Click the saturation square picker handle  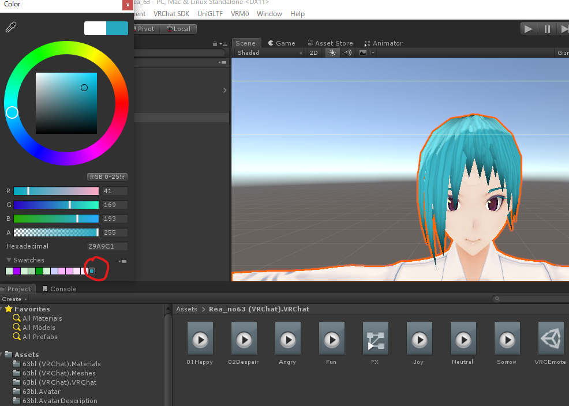click(x=84, y=88)
